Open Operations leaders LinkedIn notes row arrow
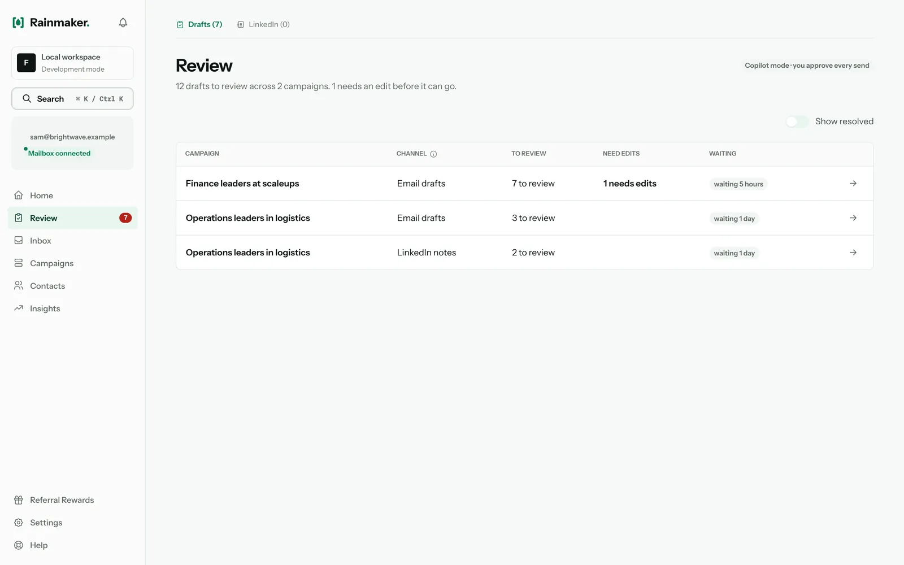This screenshot has width=904, height=565. (853, 253)
